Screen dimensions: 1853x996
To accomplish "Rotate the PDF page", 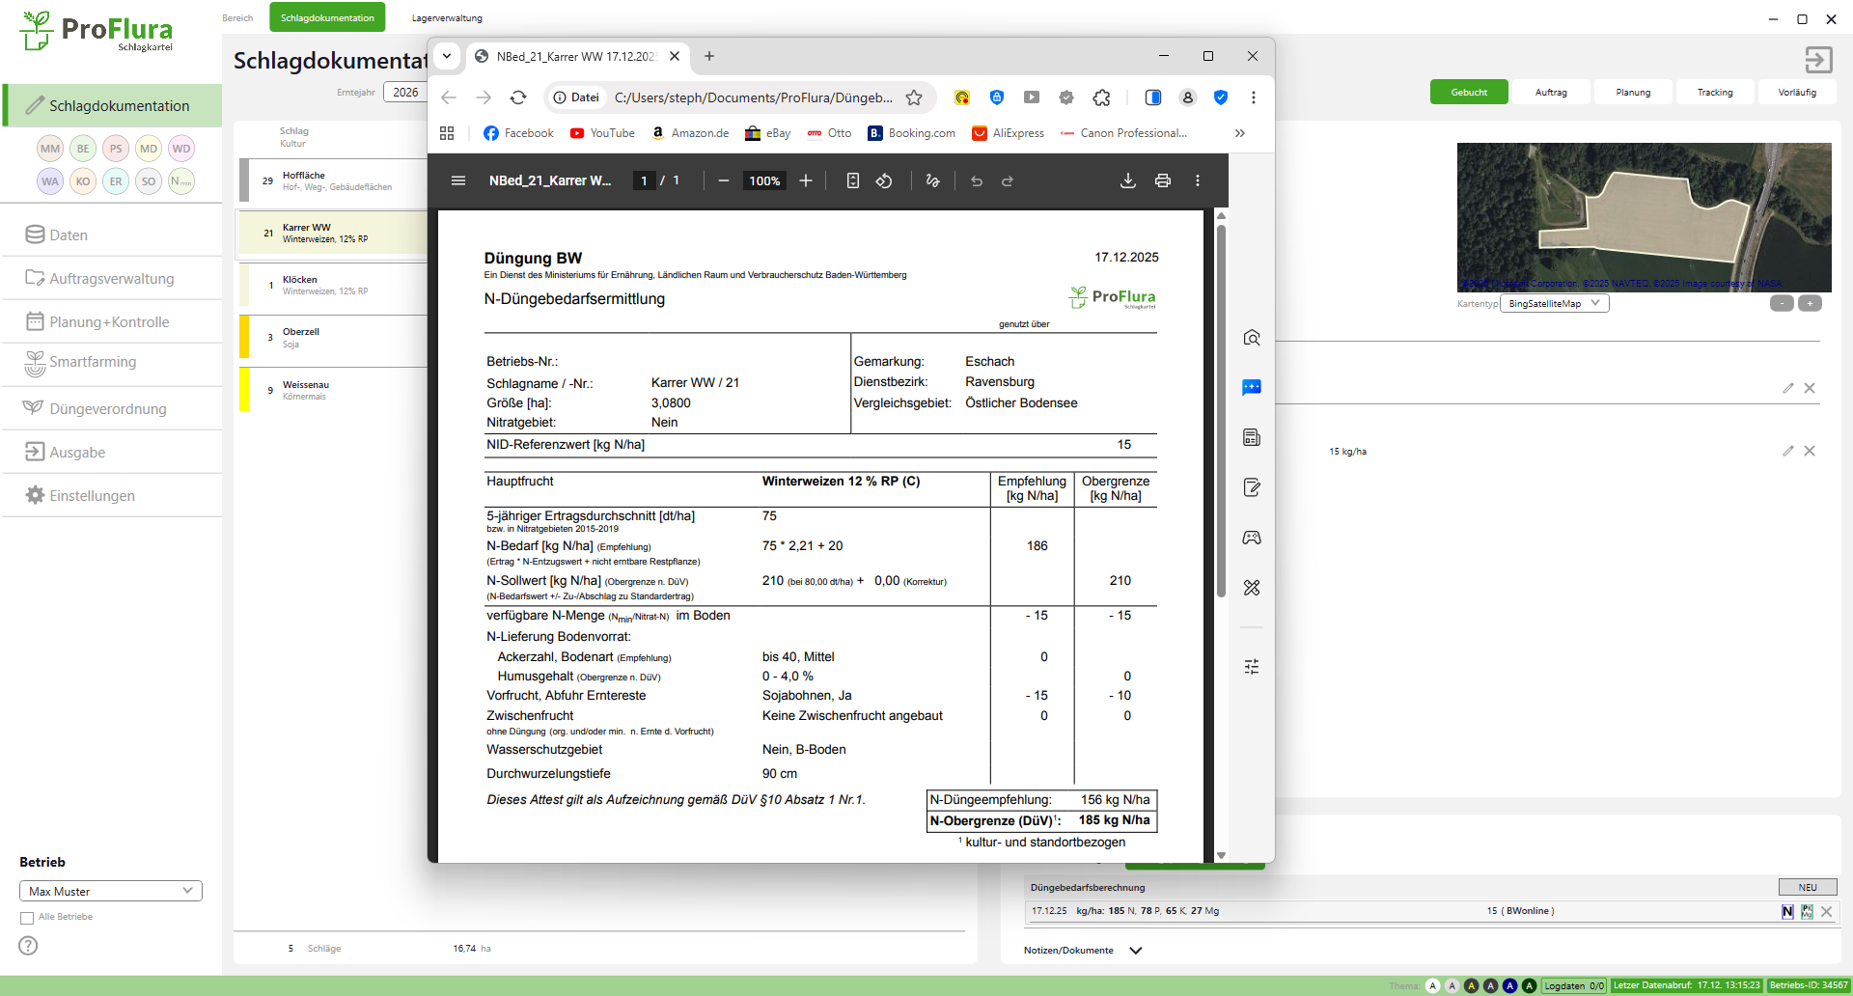I will 884,180.
